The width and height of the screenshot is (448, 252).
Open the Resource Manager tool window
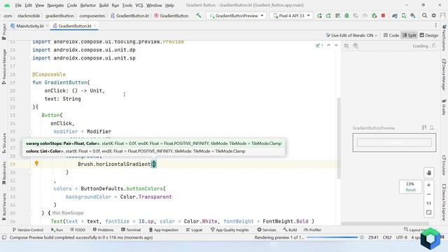point(4,66)
